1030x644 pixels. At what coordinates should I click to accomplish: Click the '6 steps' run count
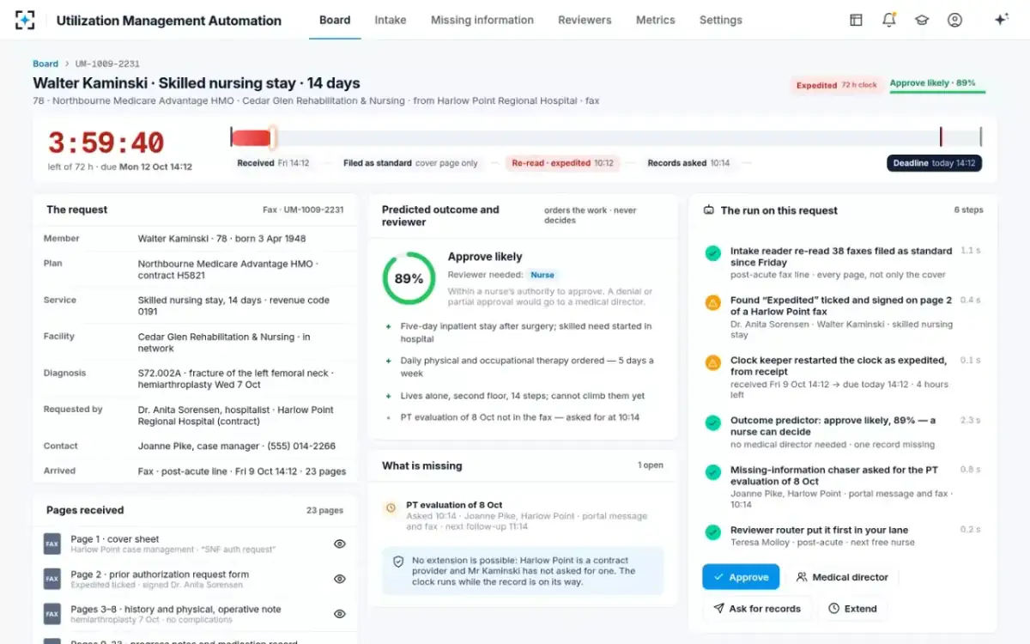968,210
